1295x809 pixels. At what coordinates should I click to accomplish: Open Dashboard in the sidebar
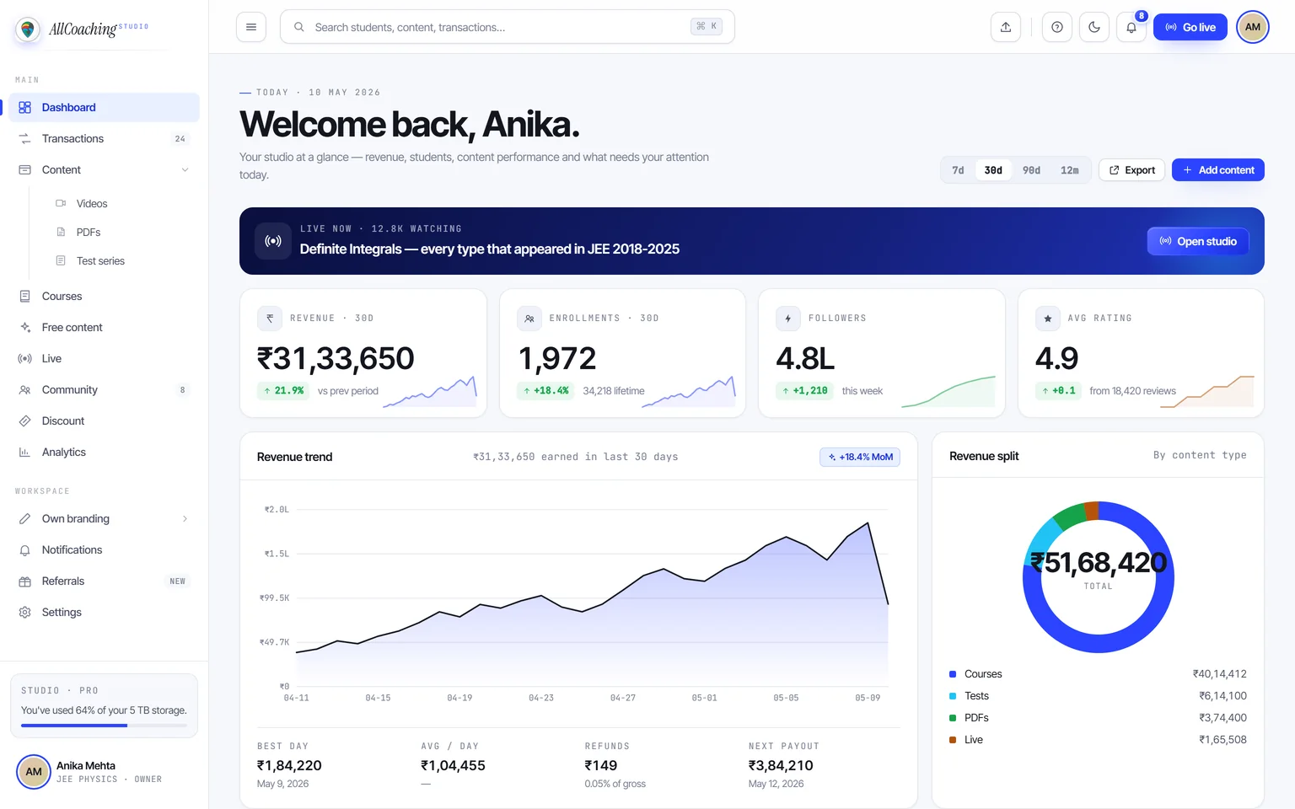[x=105, y=108]
